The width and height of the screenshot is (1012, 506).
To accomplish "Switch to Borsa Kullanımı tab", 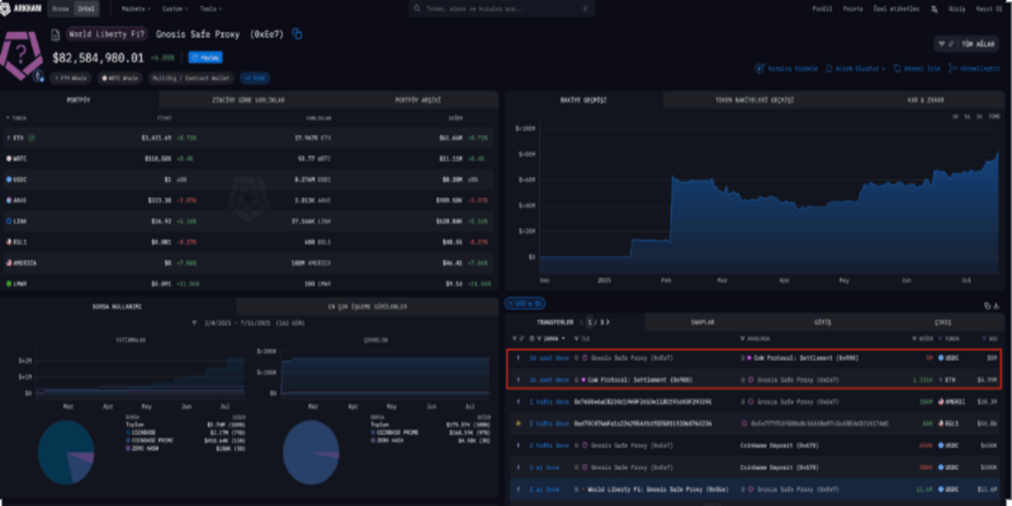I will pos(119,306).
